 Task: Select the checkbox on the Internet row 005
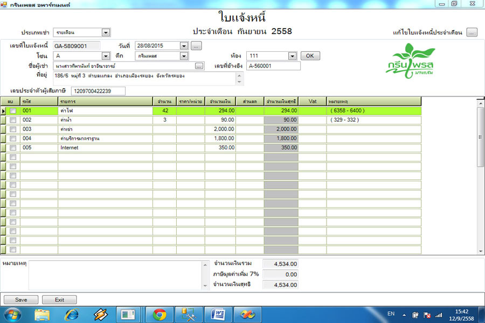click(x=13, y=148)
